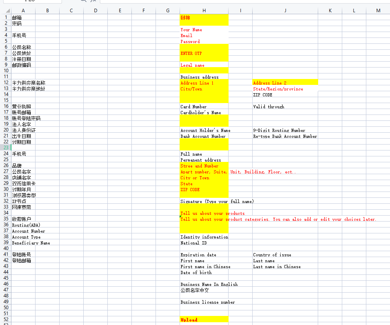The width and height of the screenshot is (390, 325).
Task: Select the 'Last name in Chinese' cell
Action: pos(285,266)
